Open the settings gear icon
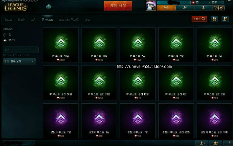 pos(221,8)
